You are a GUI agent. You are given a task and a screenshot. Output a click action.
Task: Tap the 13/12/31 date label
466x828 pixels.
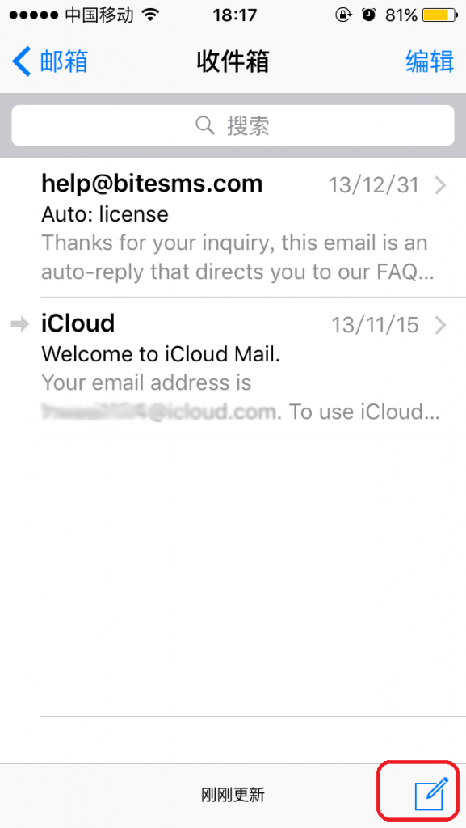pos(374,185)
